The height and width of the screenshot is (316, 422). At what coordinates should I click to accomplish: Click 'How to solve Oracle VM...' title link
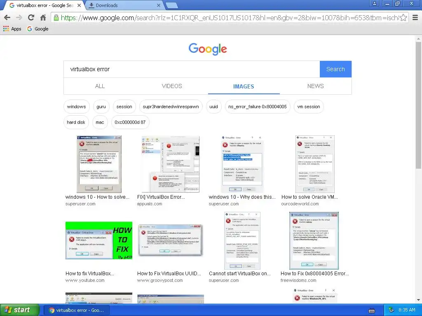tap(309, 197)
